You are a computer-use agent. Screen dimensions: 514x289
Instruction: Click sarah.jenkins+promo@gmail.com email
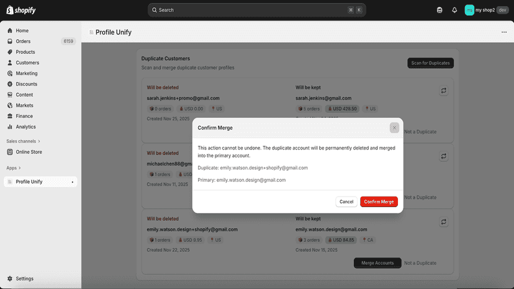tap(183, 99)
